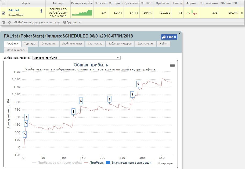Viewport: 245px width, 169px height.
Task: Sort by the Ср. ROI column header
Action: point(146,3)
